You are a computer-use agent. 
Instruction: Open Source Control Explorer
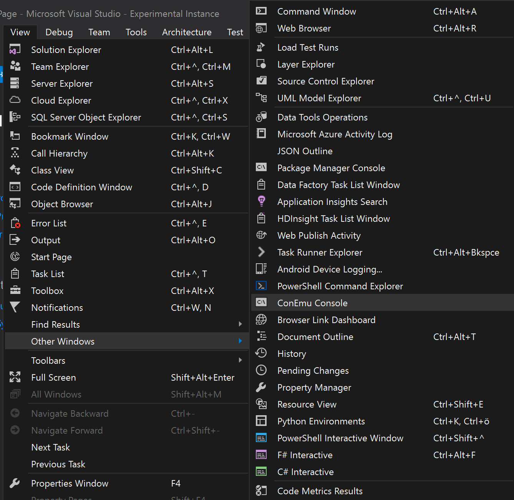[382, 81]
